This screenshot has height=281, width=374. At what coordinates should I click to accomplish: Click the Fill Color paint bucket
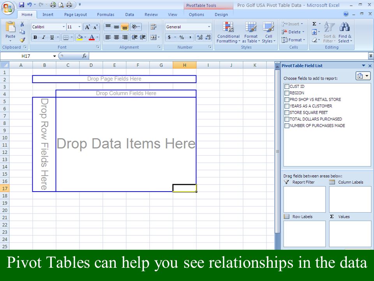click(79, 37)
